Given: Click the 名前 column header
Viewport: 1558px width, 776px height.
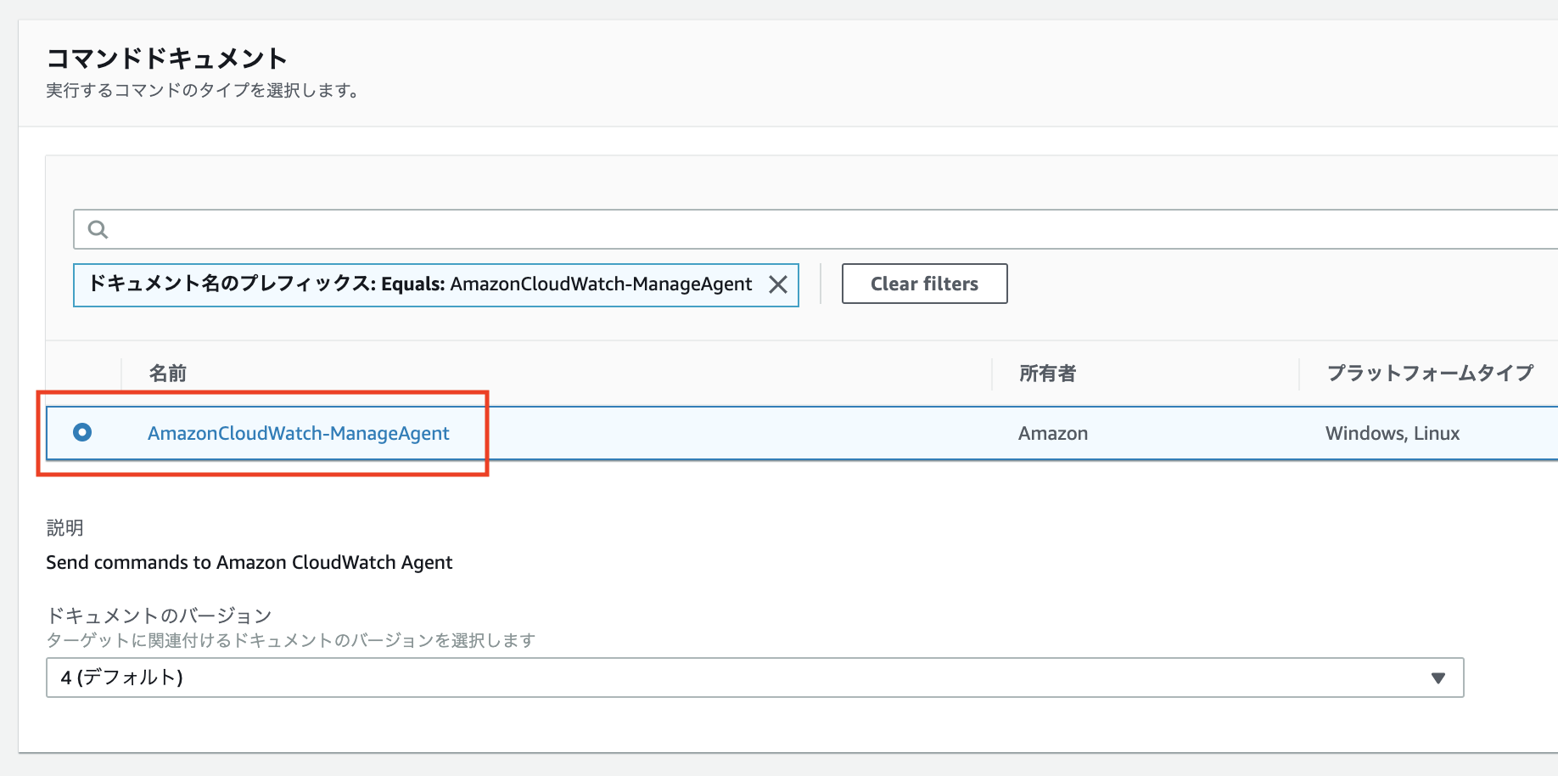Looking at the screenshot, I should pos(167,374).
